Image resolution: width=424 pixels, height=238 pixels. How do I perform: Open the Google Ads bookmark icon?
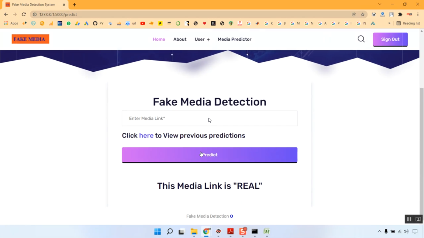click(x=86, y=23)
